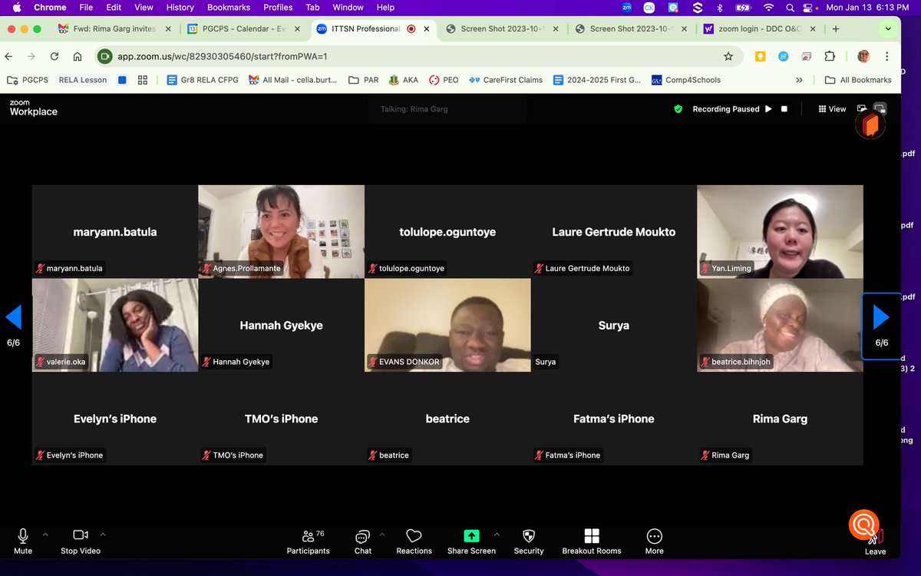The image size is (921, 576).
Task: Click the green encryption shield icon
Action: coord(678,109)
